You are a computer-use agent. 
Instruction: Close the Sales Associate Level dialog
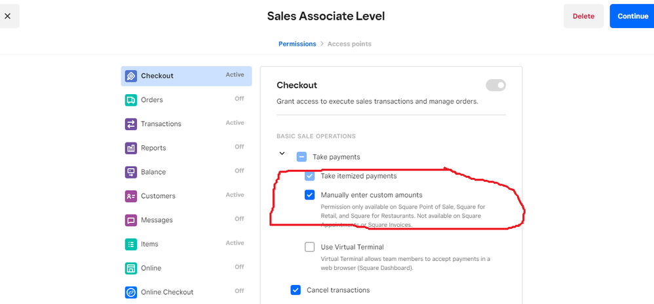pos(8,16)
